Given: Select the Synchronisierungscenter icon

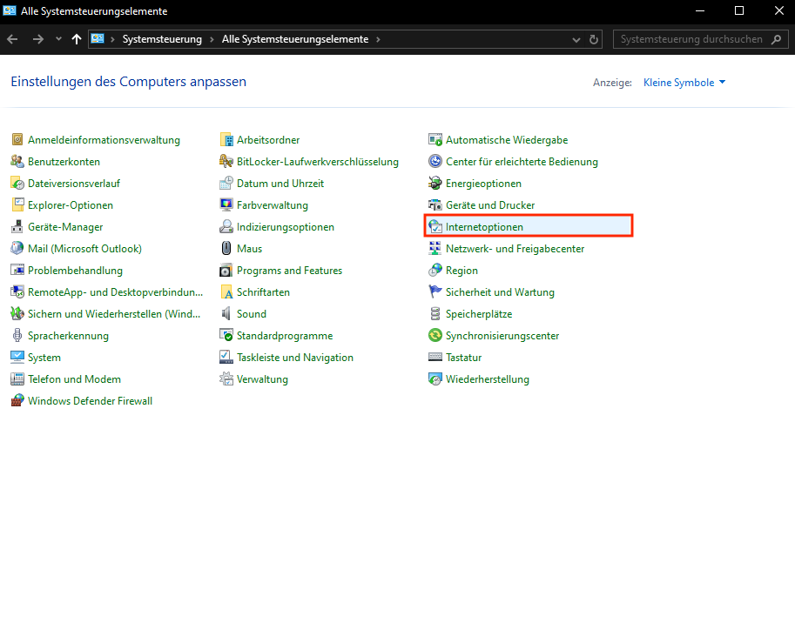Looking at the screenshot, I should coord(435,336).
